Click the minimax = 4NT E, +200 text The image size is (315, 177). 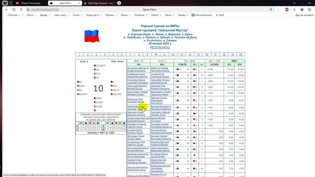pyautogui.click(x=101, y=133)
